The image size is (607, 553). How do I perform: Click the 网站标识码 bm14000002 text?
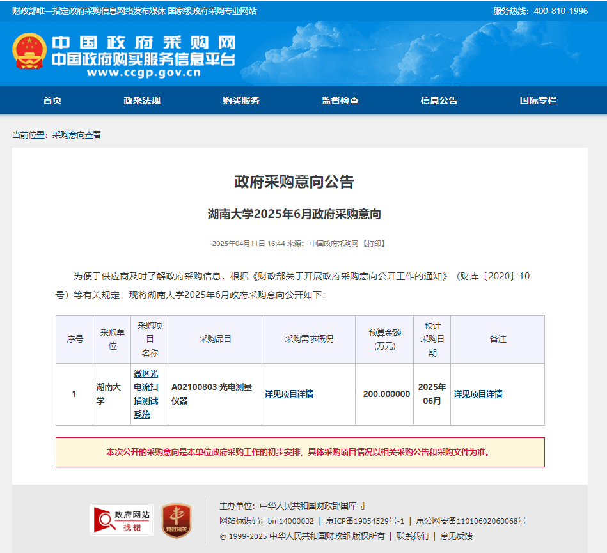tap(267, 521)
